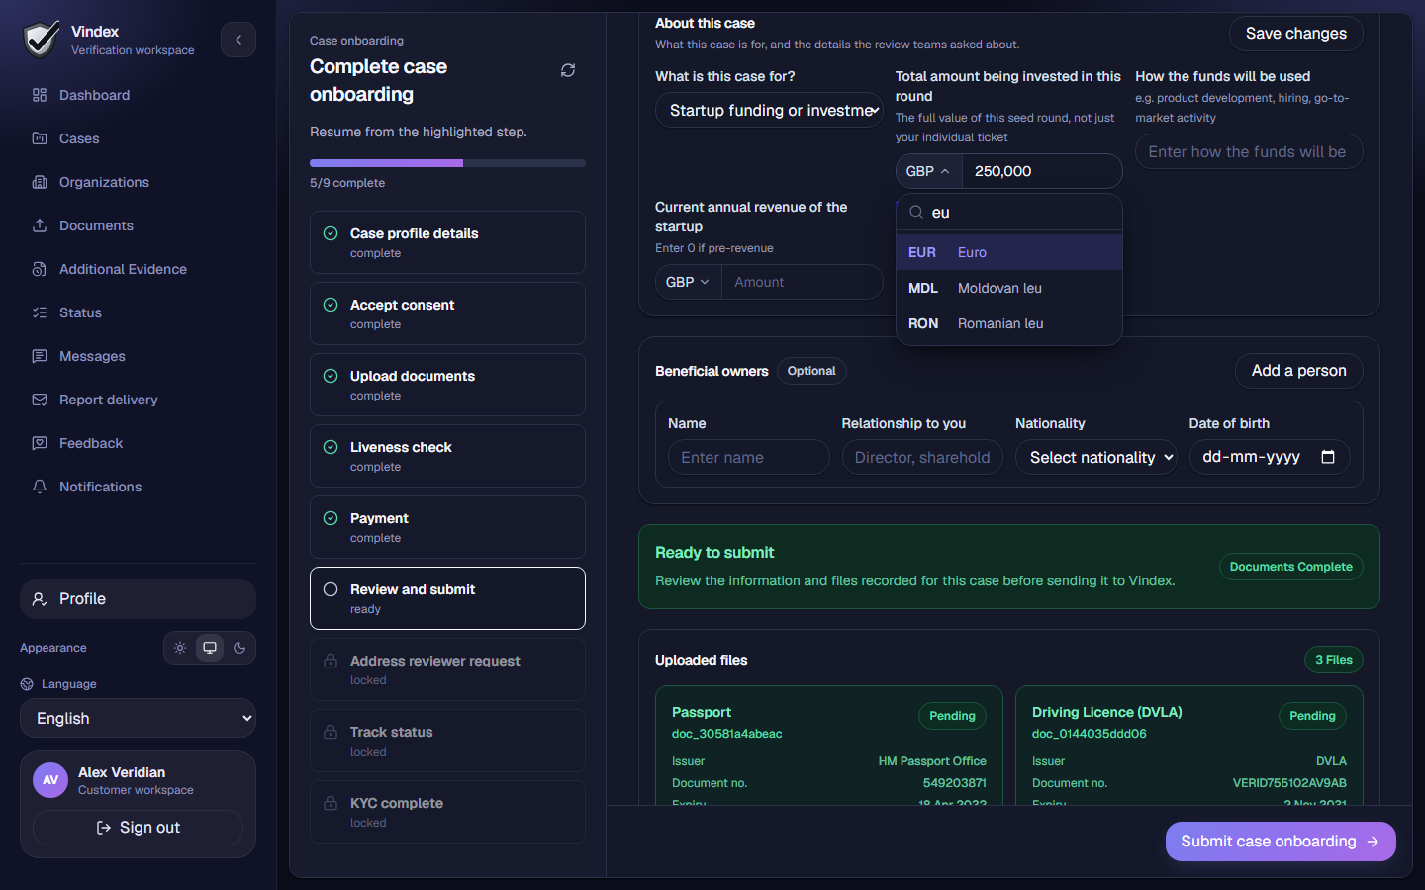This screenshot has width=1425, height=890.
Task: Open the Payment step
Action: (447, 527)
